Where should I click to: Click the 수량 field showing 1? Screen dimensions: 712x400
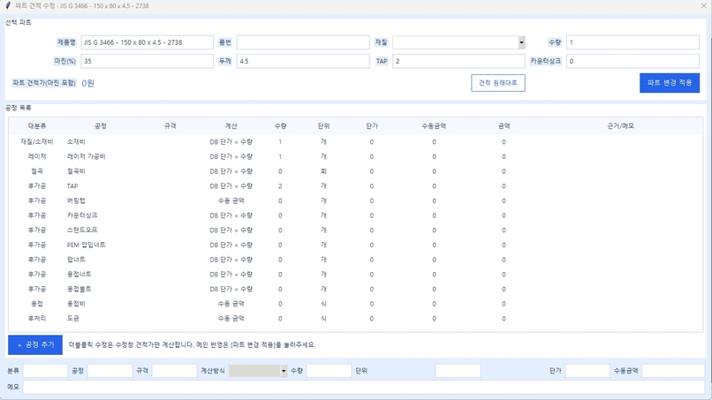[632, 42]
